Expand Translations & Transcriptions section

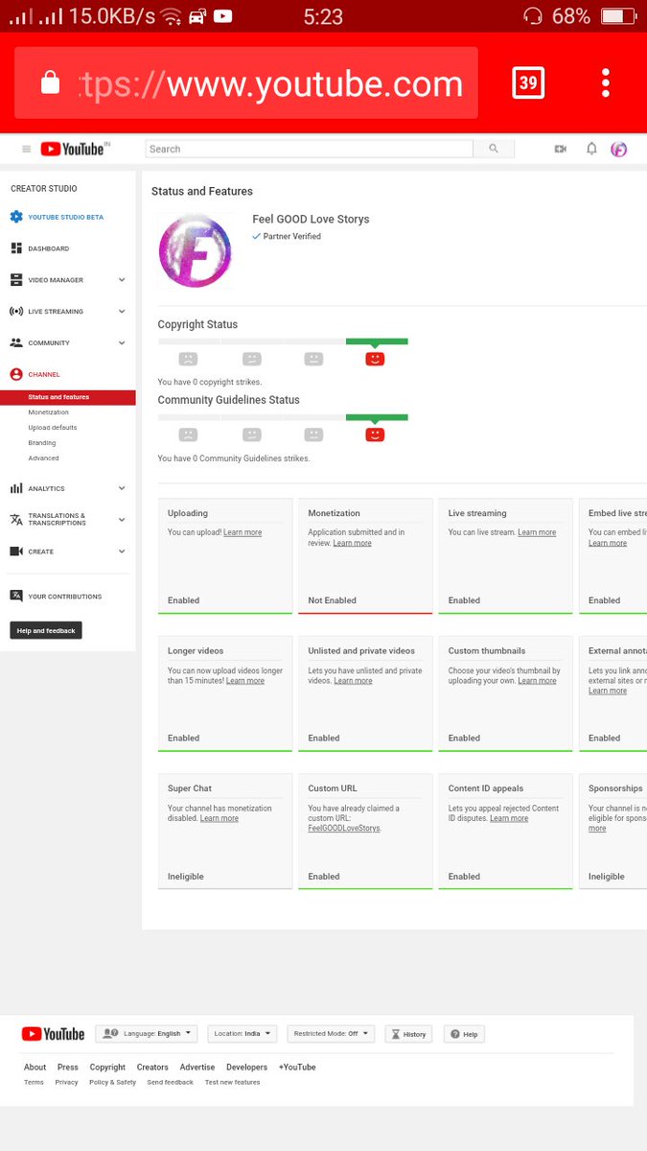tap(122, 520)
